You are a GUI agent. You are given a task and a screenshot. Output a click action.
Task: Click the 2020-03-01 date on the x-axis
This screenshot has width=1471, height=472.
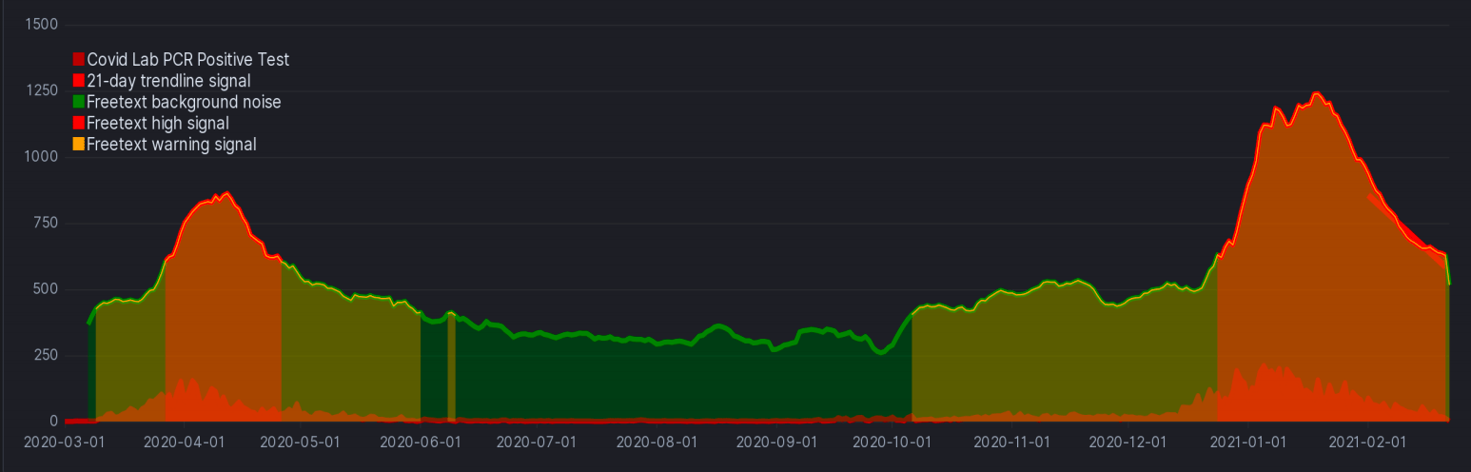click(63, 442)
